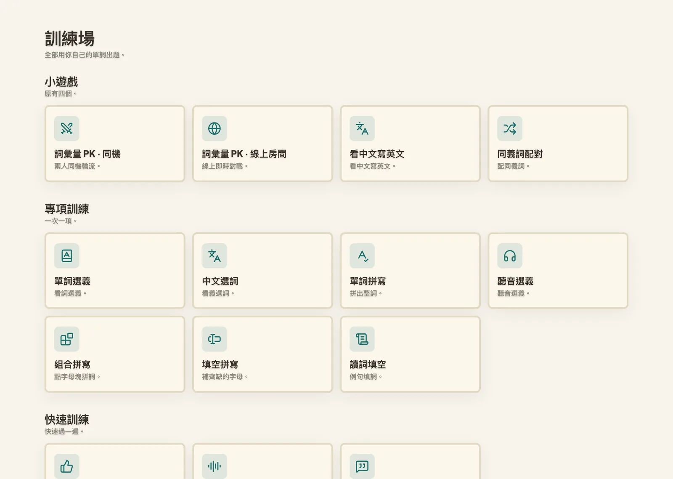This screenshot has width=673, height=479.
Task: Click the shuffle icon for 同義詞配對
Action: (510, 128)
